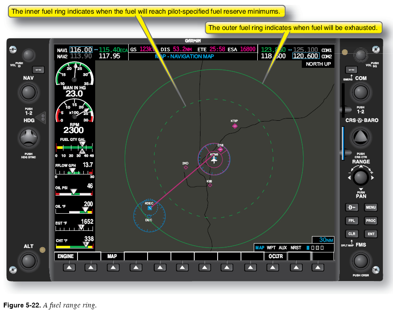Click the KTIP airport symbol
The width and height of the screenshot is (393, 311).
coord(234,126)
